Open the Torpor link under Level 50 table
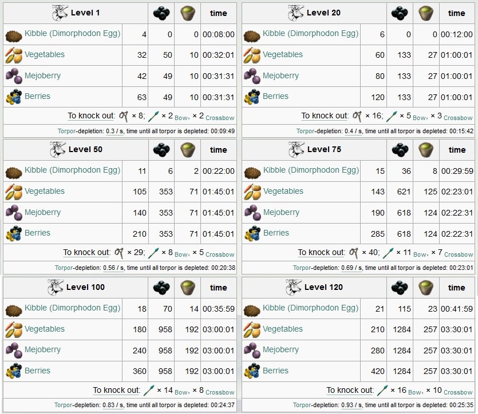The height and width of the screenshot is (414, 478). (x=64, y=268)
